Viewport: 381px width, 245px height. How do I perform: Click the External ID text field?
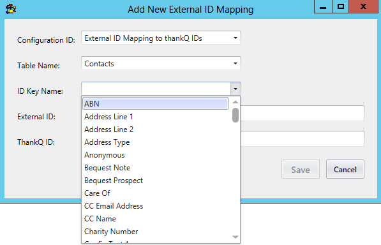[302, 113]
